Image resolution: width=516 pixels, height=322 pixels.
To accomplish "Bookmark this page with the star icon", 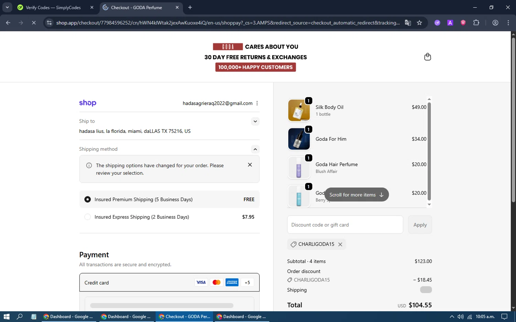I will [x=419, y=23].
